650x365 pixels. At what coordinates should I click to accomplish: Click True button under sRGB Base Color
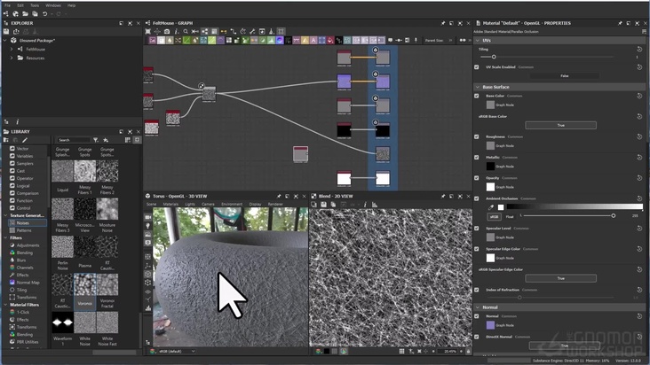[560, 125]
